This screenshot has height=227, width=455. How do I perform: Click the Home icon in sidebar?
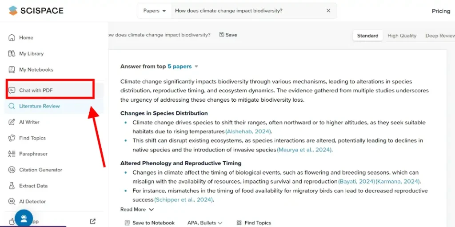click(x=12, y=38)
